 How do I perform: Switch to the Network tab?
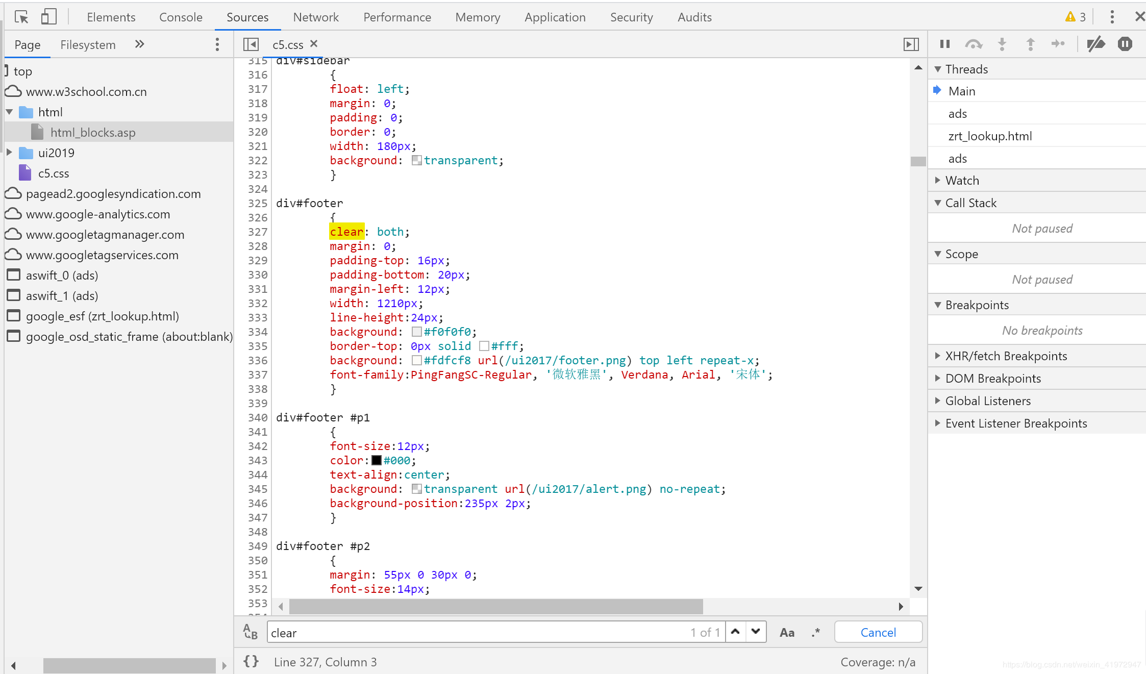pyautogui.click(x=315, y=17)
